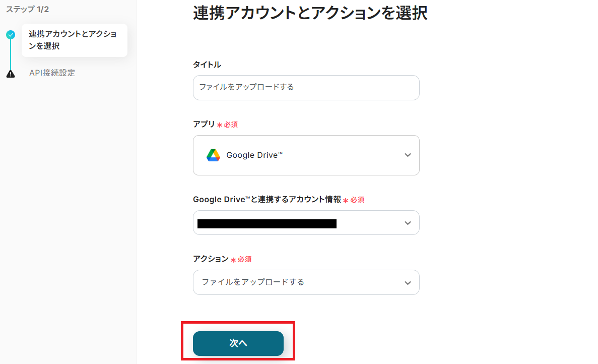The image size is (598, 364).
Task: Click the teal checkmark step icon
Action: point(11,35)
